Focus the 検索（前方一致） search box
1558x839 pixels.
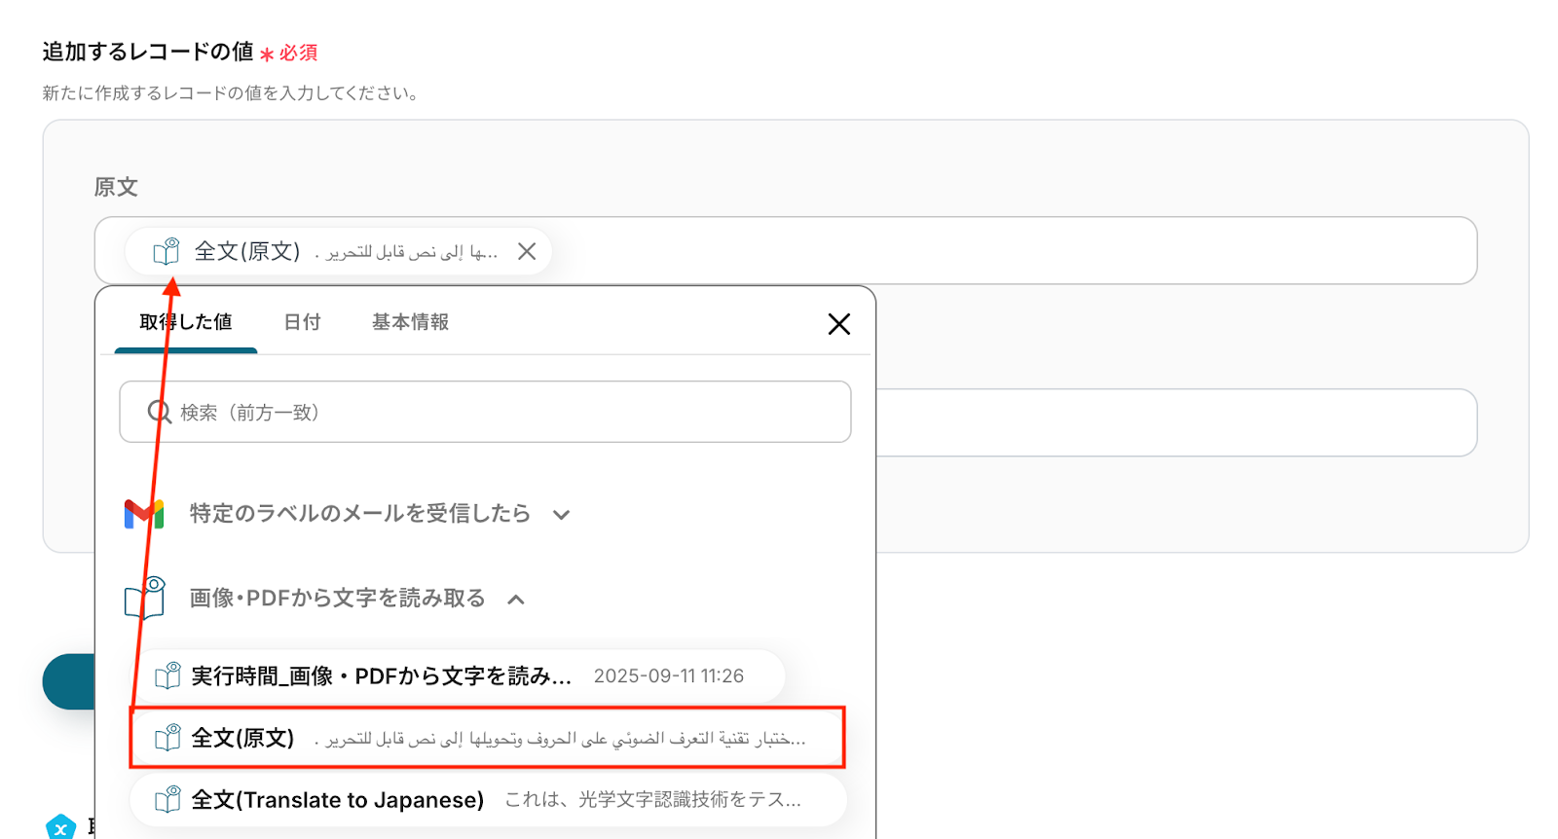[485, 412]
